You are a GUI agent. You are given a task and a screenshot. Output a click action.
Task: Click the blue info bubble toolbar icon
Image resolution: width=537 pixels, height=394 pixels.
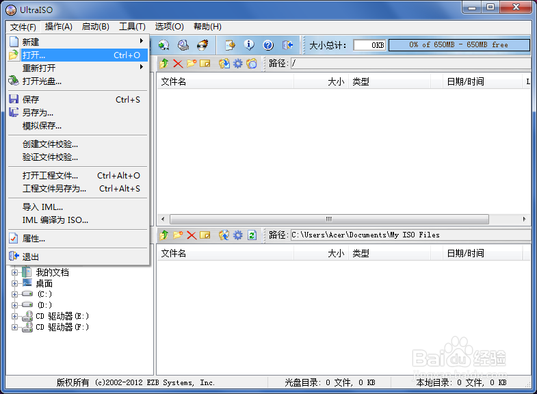tap(249, 45)
